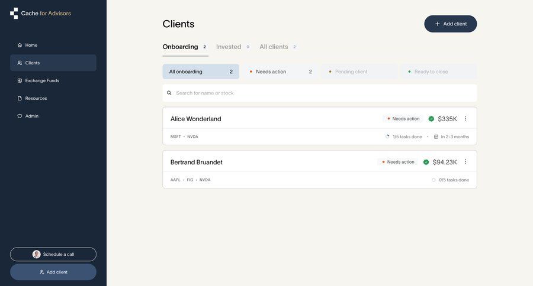
Task: Click the sidebar Add client button
Action: coord(53,272)
